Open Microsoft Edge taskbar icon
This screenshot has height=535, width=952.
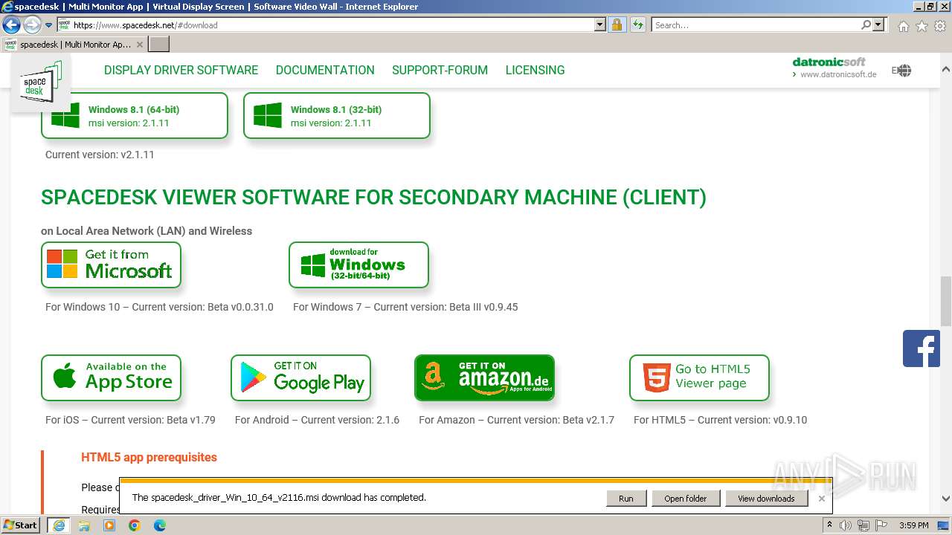pyautogui.click(x=160, y=525)
